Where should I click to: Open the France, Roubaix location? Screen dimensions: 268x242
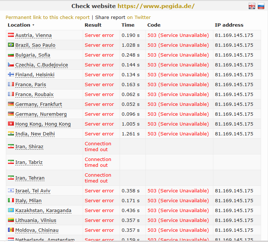(34, 95)
